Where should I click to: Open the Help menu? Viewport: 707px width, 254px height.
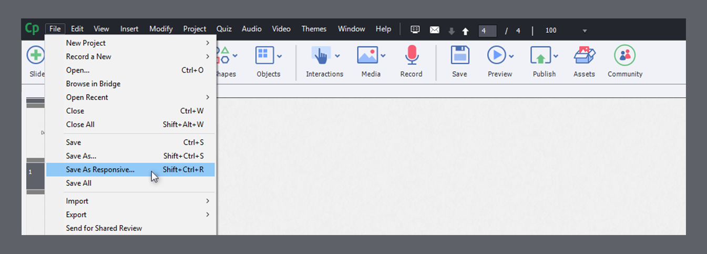pos(383,29)
